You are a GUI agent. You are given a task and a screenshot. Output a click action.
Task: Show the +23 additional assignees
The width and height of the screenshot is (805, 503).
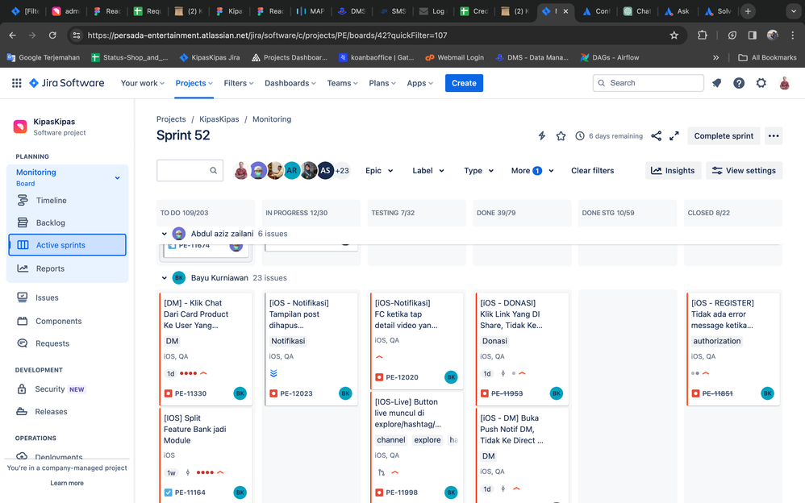(x=343, y=170)
